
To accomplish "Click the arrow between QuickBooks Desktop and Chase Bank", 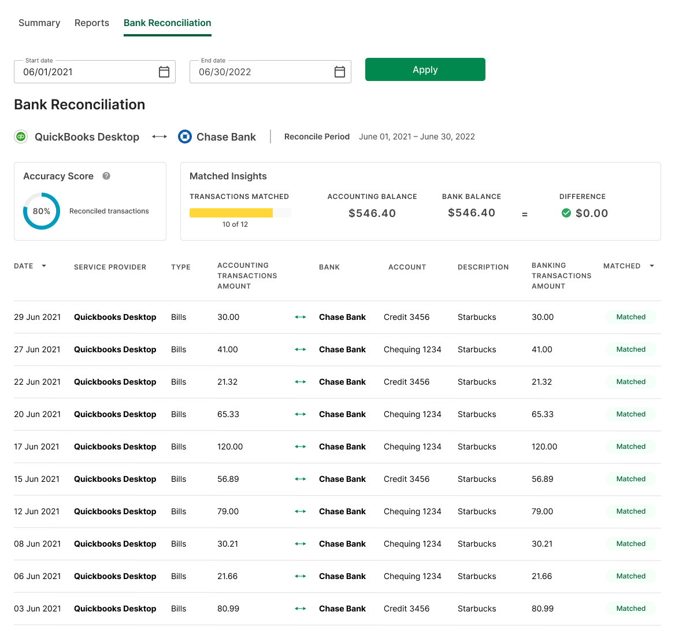I will tap(160, 137).
